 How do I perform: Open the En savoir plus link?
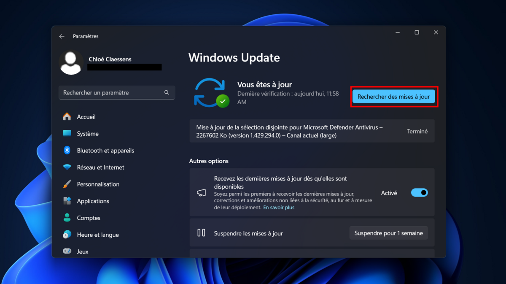coord(279,208)
